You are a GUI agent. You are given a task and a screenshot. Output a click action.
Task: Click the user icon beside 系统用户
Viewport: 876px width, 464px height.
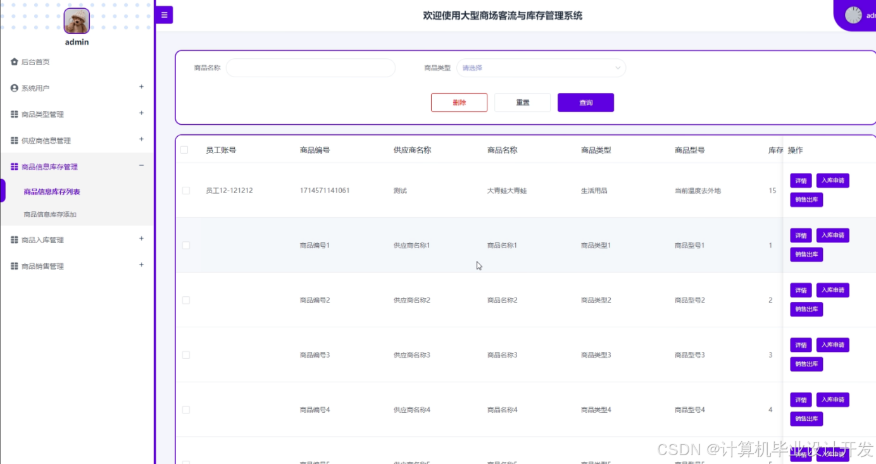click(x=15, y=88)
